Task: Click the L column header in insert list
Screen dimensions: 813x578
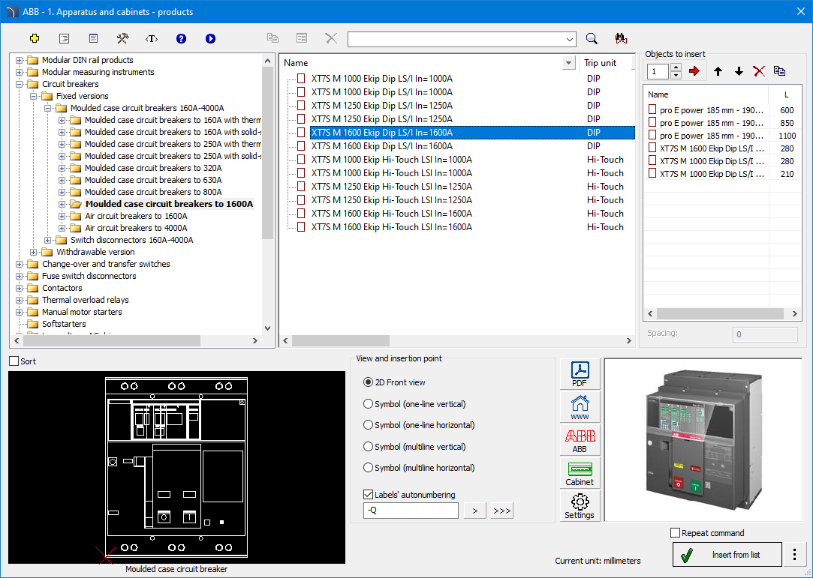Action: (x=786, y=94)
